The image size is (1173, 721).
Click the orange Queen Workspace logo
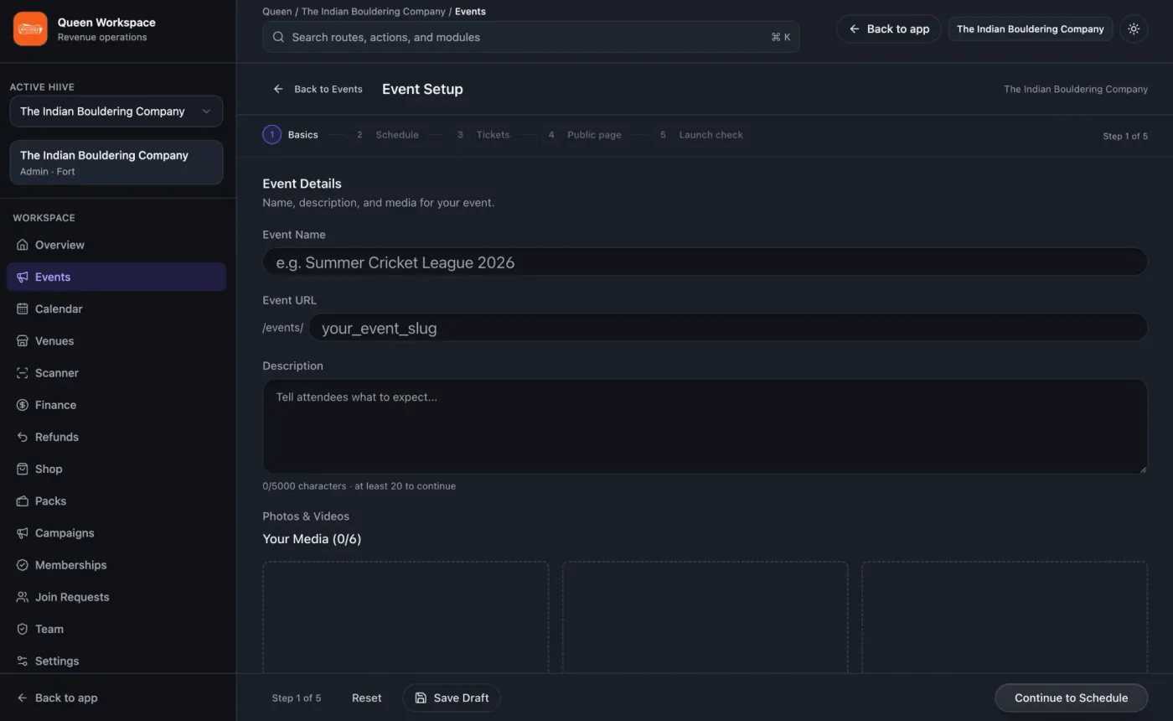click(x=30, y=29)
